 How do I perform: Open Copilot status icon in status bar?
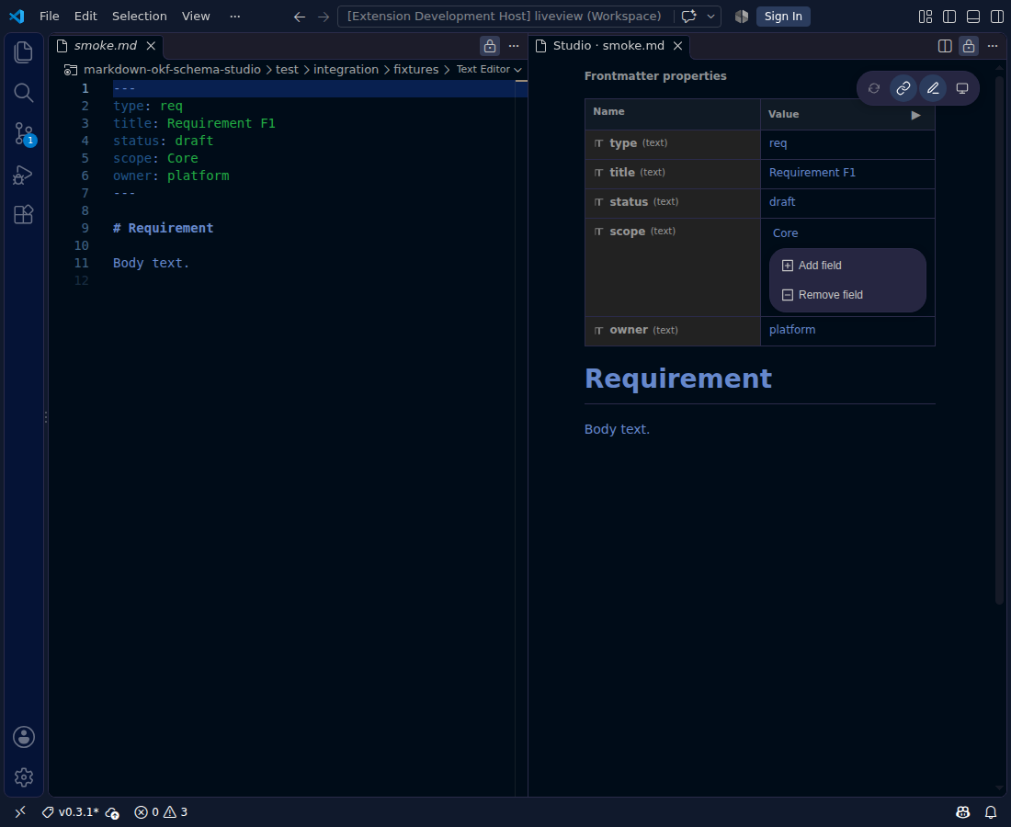[962, 812]
